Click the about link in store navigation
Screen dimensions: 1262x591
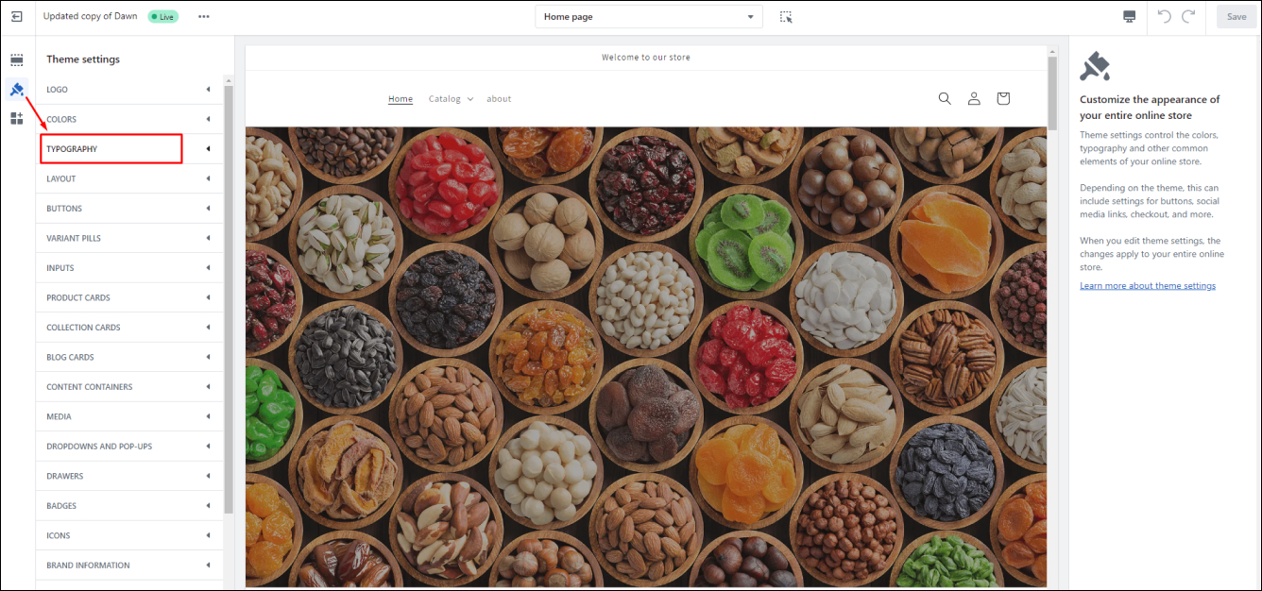(499, 99)
